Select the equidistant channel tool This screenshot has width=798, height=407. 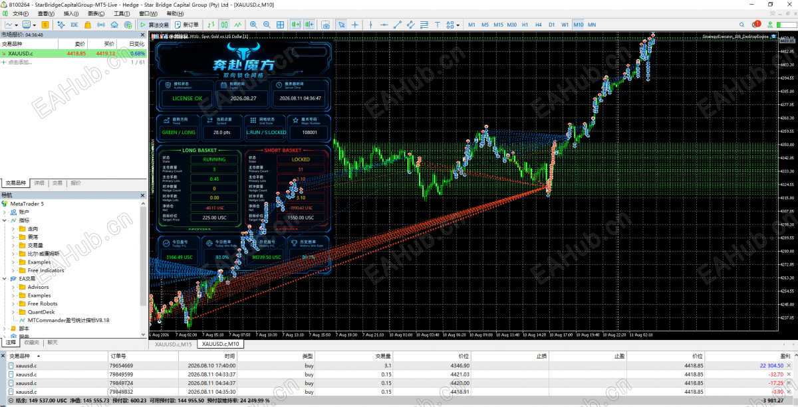click(x=410, y=25)
